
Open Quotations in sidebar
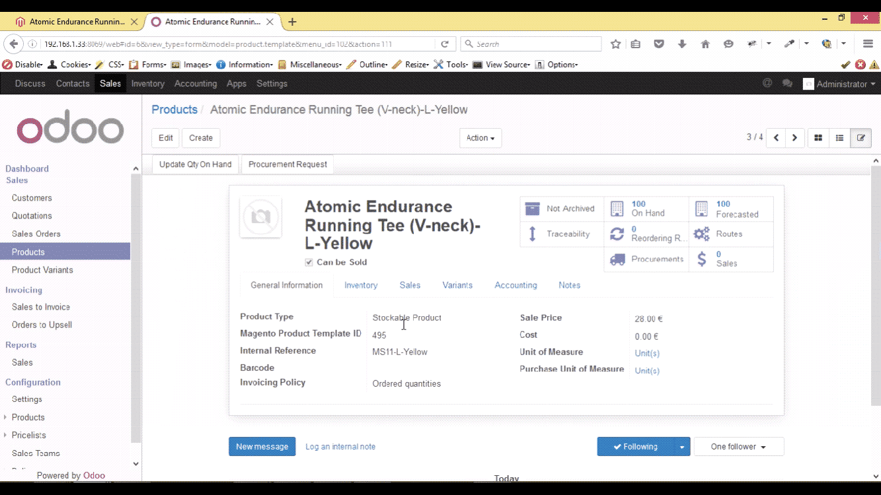click(32, 216)
